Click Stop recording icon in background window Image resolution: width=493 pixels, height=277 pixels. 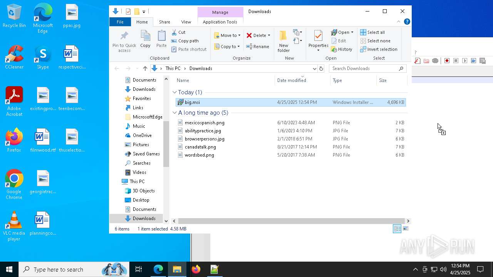tap(456, 61)
